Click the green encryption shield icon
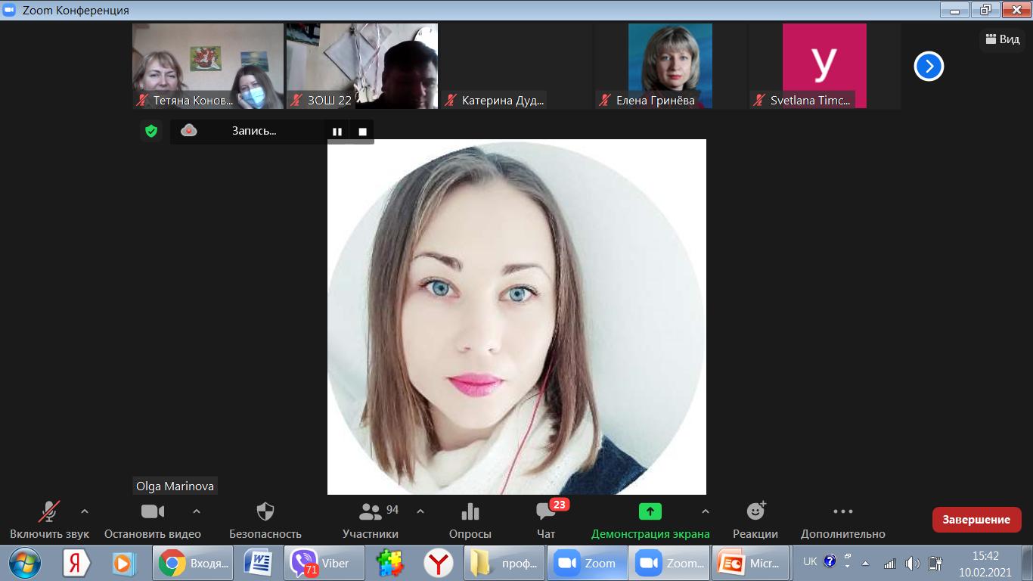1033x581 pixels. [151, 131]
